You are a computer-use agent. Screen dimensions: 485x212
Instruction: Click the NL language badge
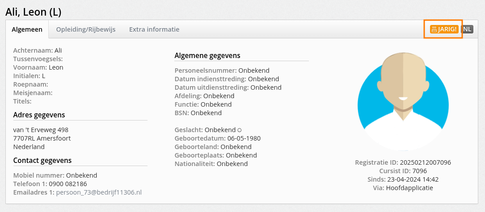tap(467, 29)
